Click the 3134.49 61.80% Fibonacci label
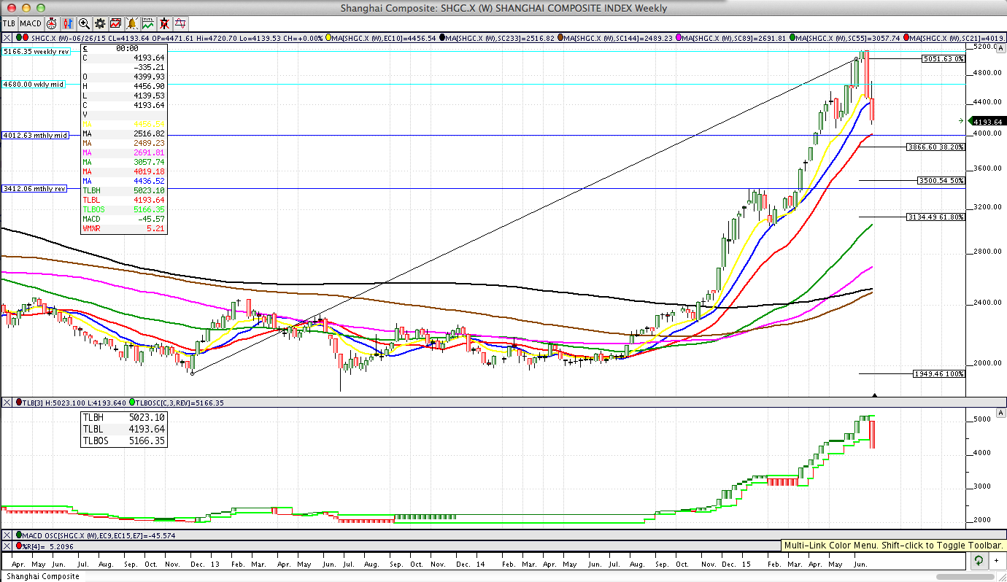Screen dimensions: 1007x582 (x=935, y=217)
